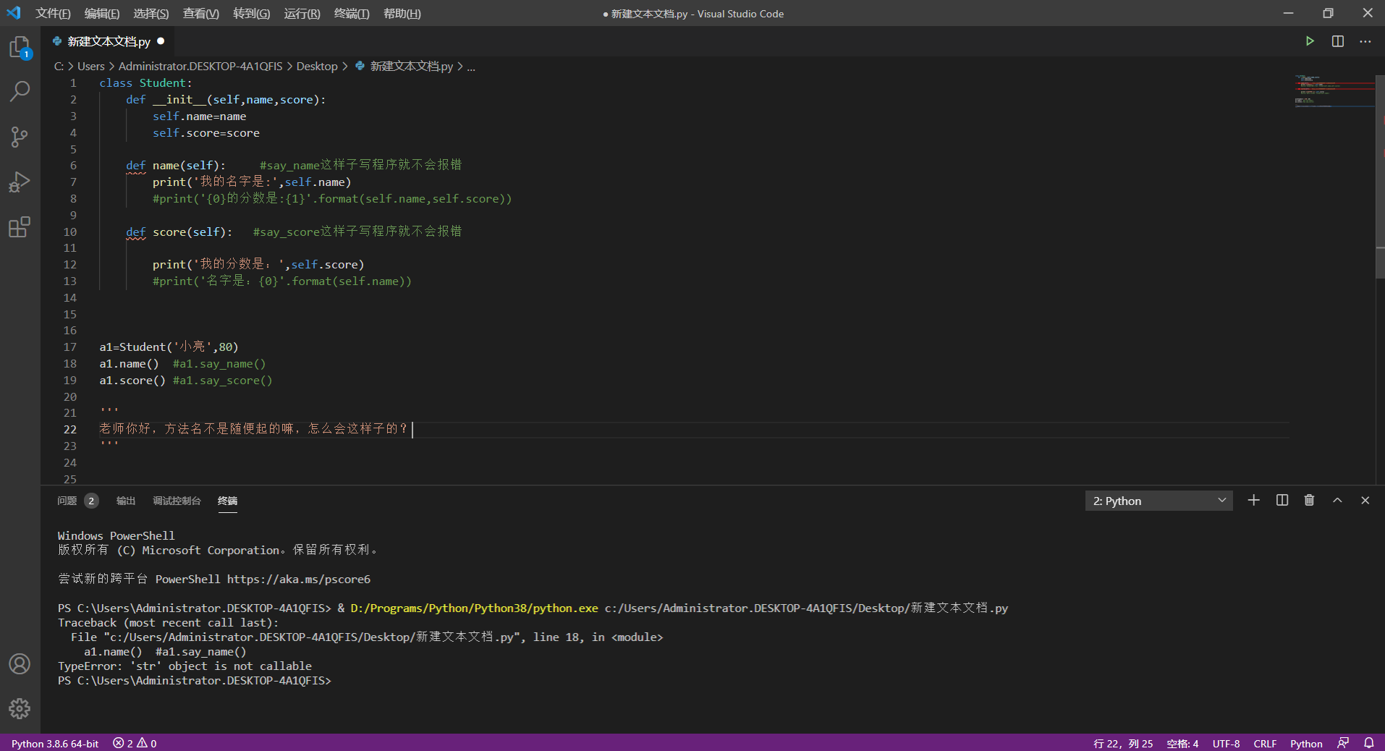1385x751 pixels.
Task: Kill terminal with the trash icon
Action: pyautogui.click(x=1309, y=500)
